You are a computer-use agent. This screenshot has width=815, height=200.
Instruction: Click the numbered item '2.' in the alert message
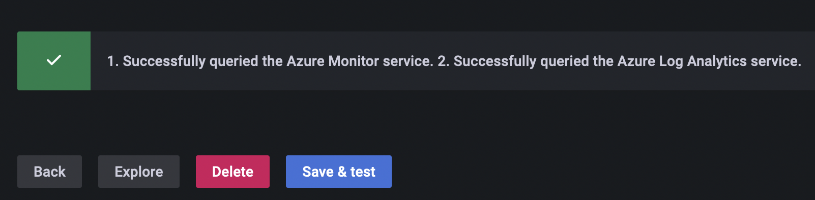(443, 61)
